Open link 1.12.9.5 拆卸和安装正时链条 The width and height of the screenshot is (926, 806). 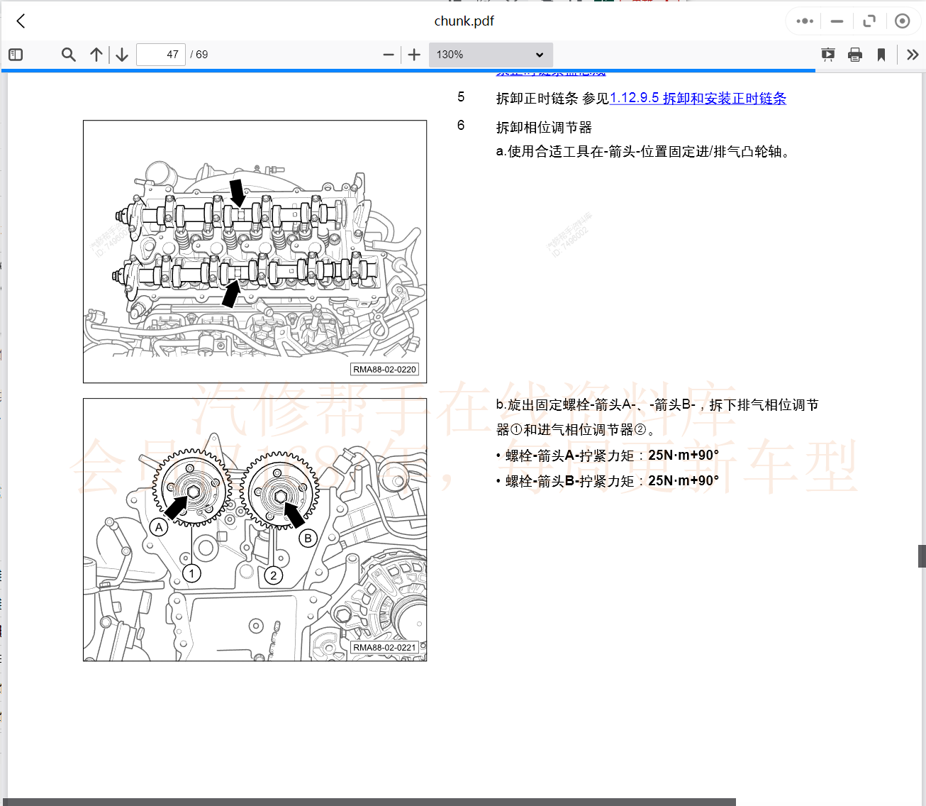(x=698, y=99)
